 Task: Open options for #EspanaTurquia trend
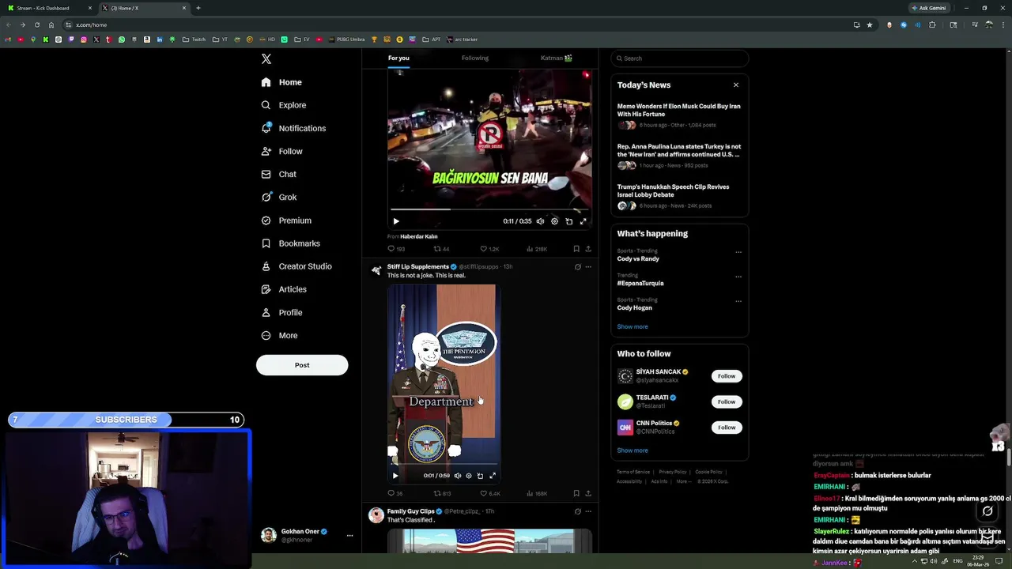pos(738,277)
